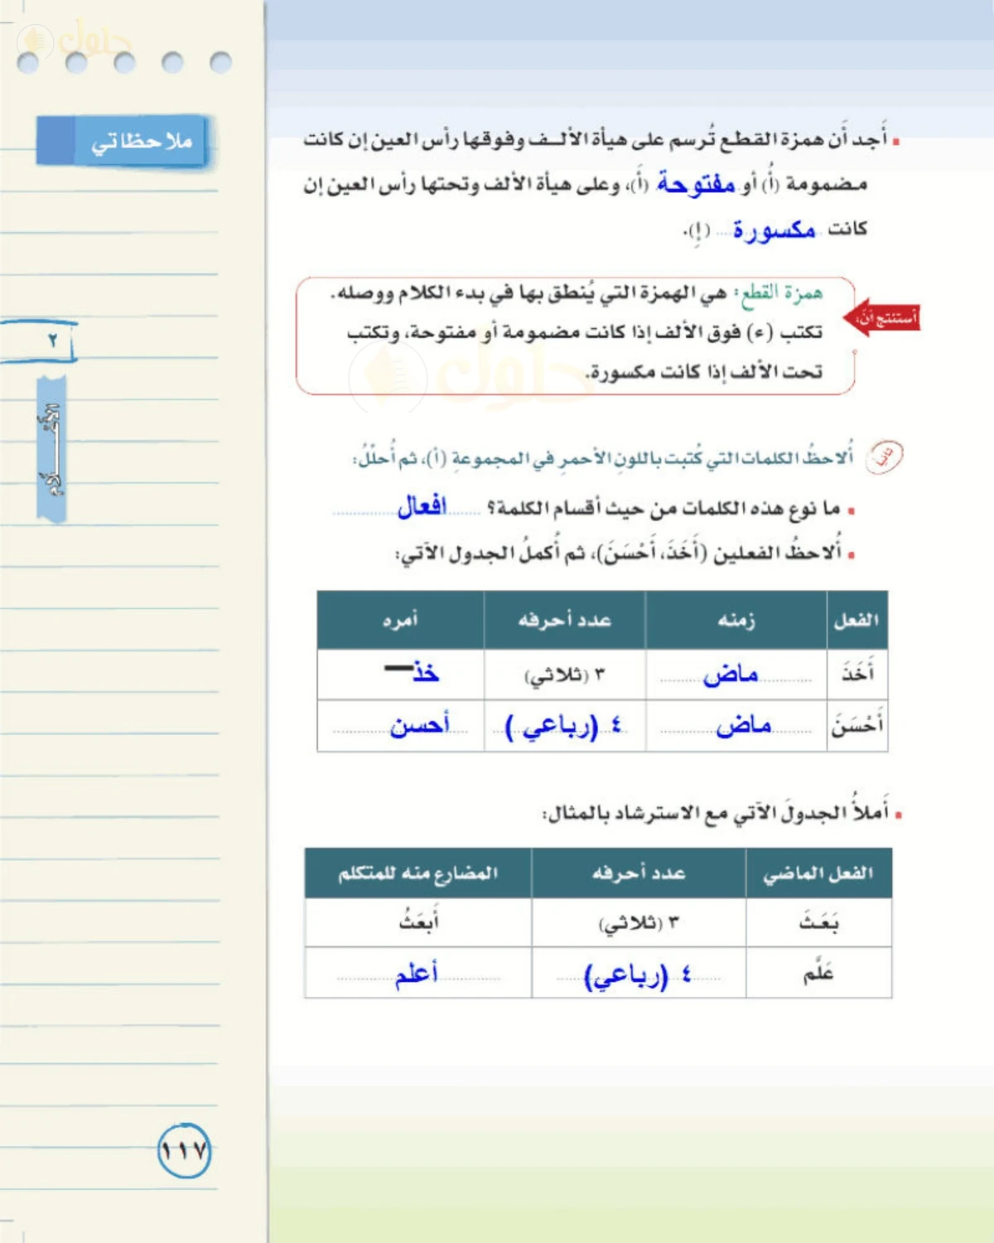The height and width of the screenshot is (1243, 994).
Task: Click the verb cell أَخَذَ
Action: 856,673
